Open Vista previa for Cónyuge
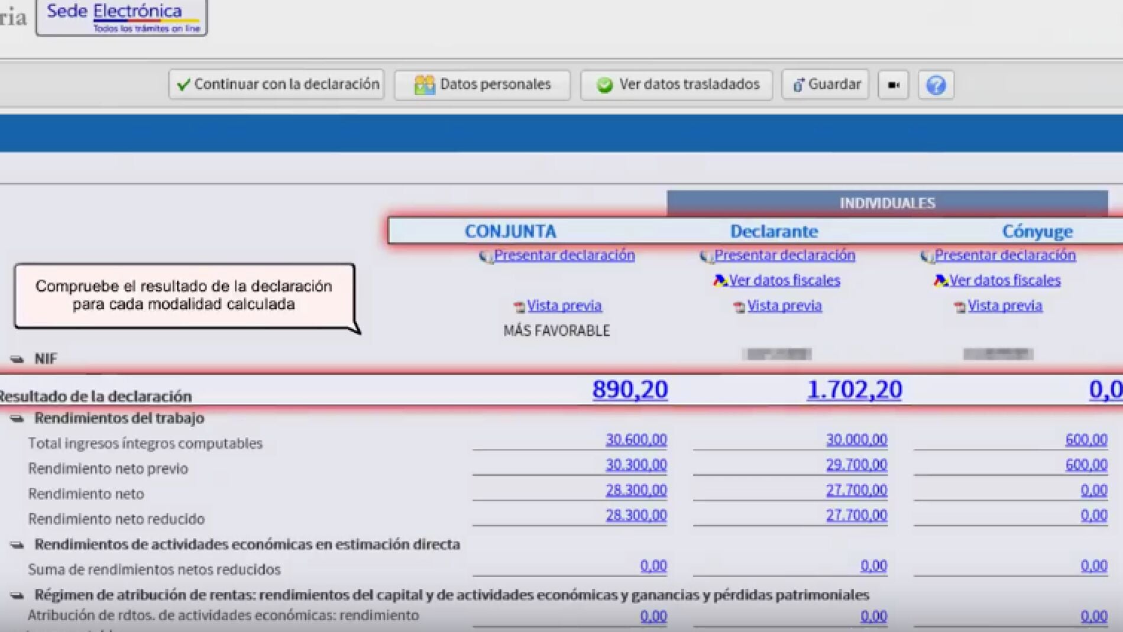This screenshot has width=1123, height=632. tap(1004, 306)
